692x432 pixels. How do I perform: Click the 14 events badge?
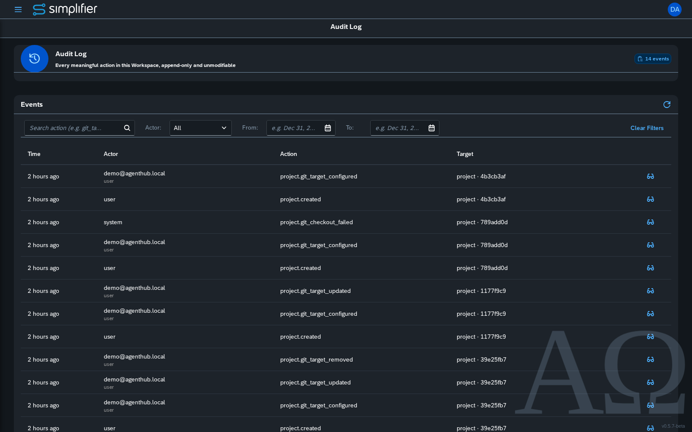[653, 59]
